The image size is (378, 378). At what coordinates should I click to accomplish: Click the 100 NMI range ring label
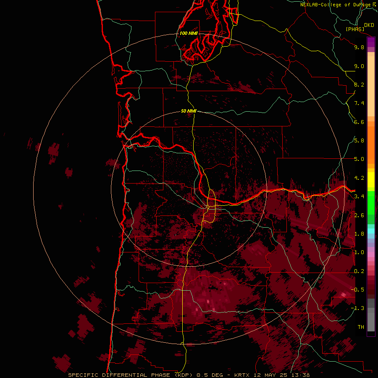click(x=189, y=33)
